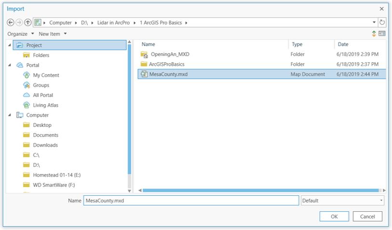This screenshot has width=392, height=230.
Task: Toggle the details view layout icon
Action: [382, 34]
